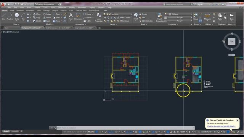Switch to the Manage ribbon tab
Screen dimensions: 244x137
pyautogui.click(x=47, y=11)
